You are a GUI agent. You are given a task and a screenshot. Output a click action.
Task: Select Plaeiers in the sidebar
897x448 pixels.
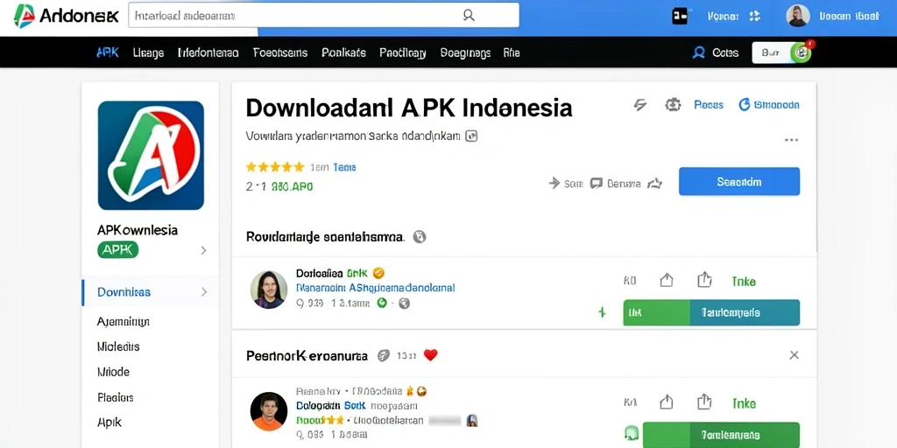tap(116, 396)
